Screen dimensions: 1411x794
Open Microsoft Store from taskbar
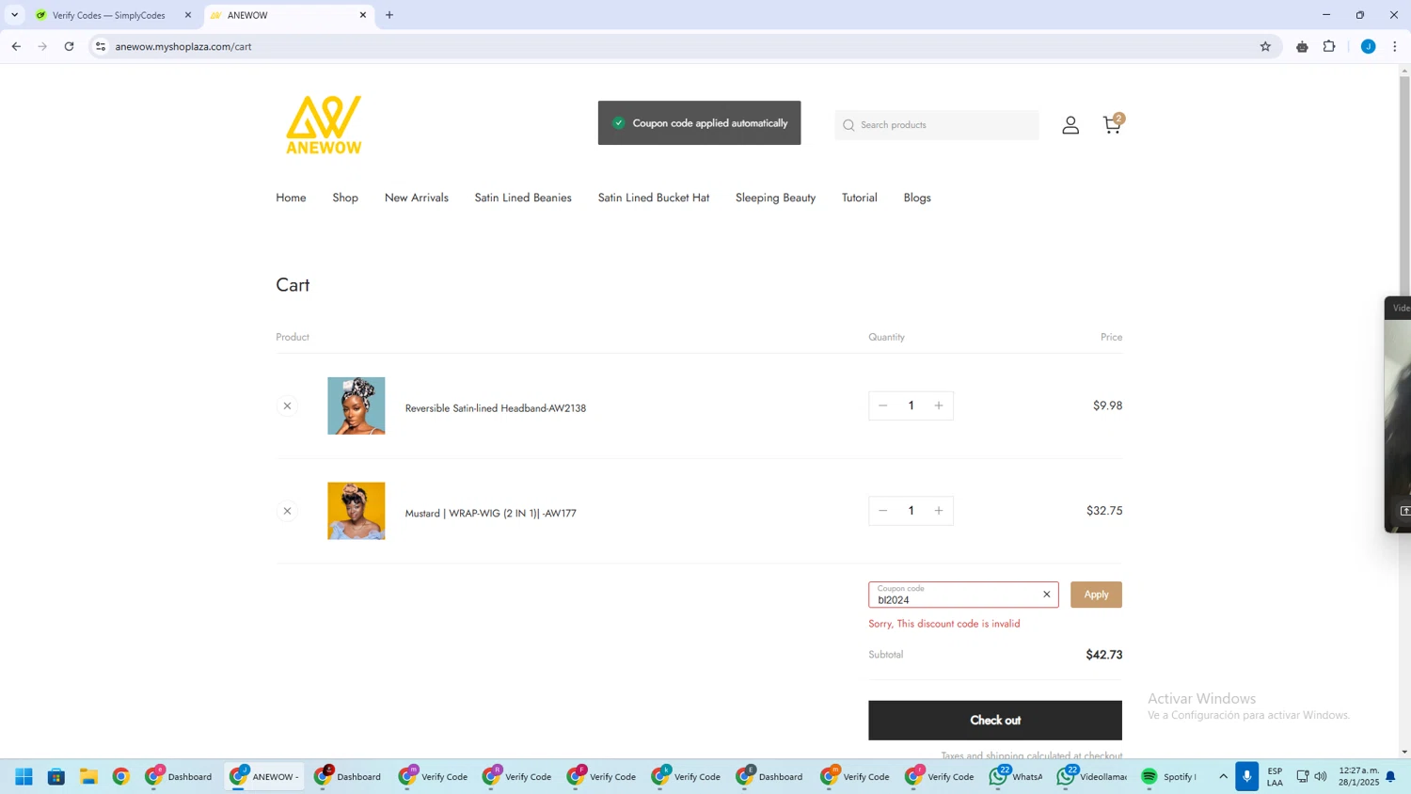click(56, 776)
